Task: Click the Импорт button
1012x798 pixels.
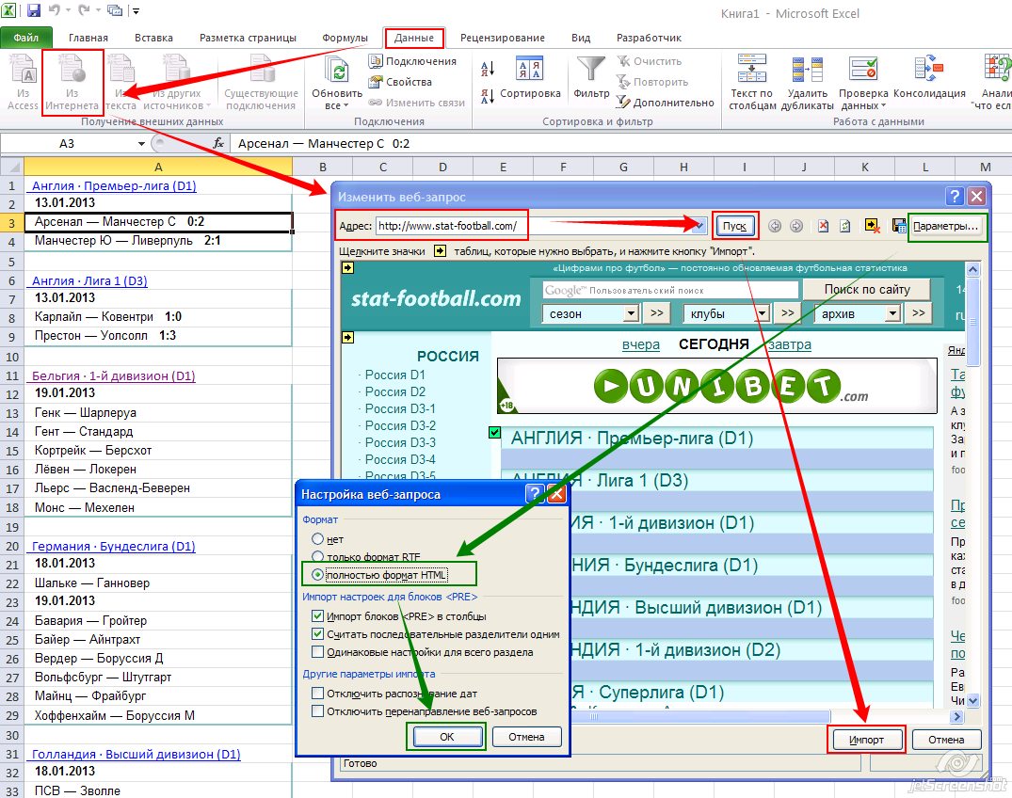Action: point(866,740)
